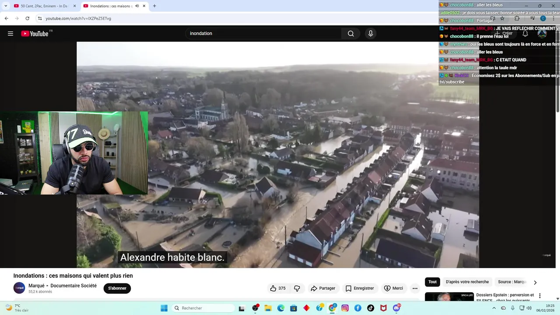Go back with the browser back arrow

pyautogui.click(x=7, y=18)
